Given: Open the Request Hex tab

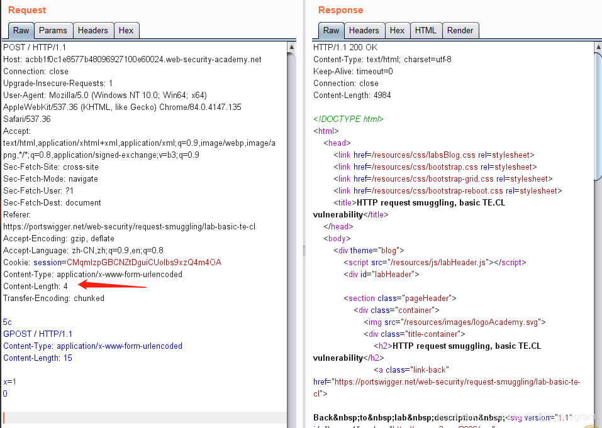Looking at the screenshot, I should point(126,30).
